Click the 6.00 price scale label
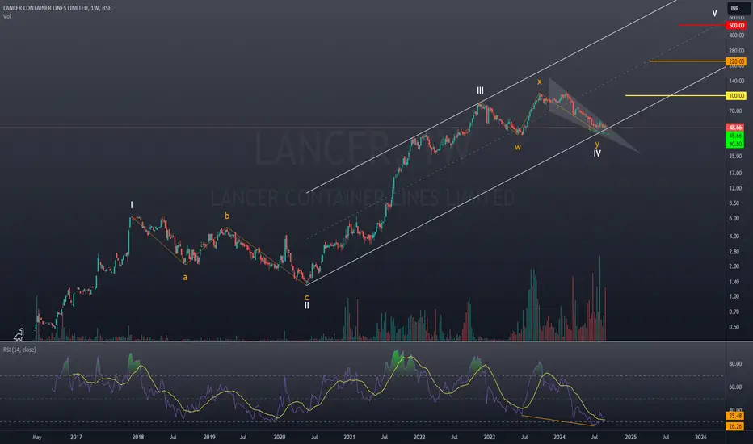Image resolution: width=753 pixels, height=444 pixels. coord(734,219)
